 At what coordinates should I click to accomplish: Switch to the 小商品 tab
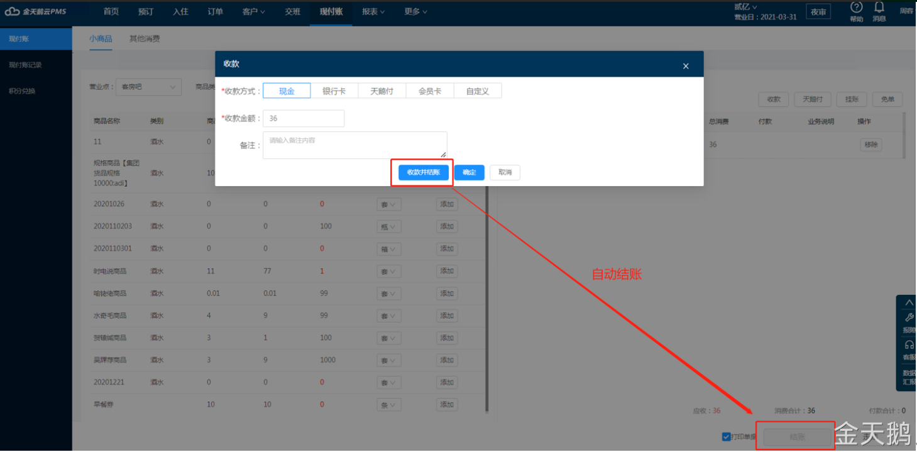click(101, 38)
